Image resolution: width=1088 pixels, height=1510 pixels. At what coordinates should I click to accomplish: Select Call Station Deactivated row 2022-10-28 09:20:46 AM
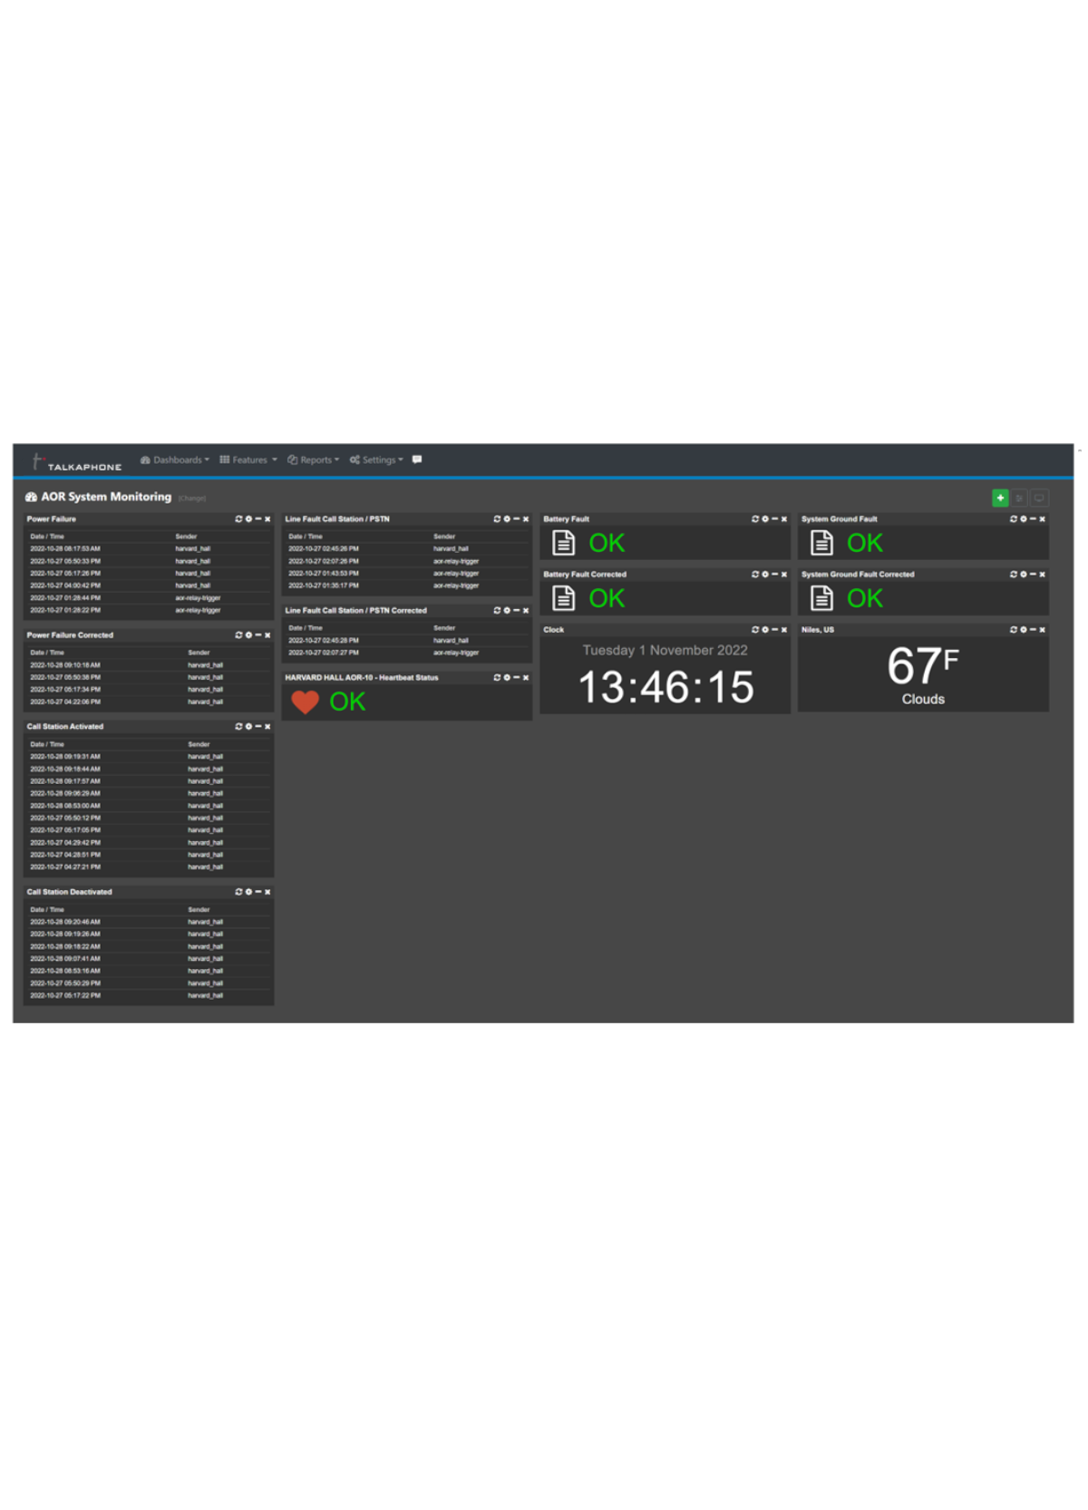tap(149, 923)
